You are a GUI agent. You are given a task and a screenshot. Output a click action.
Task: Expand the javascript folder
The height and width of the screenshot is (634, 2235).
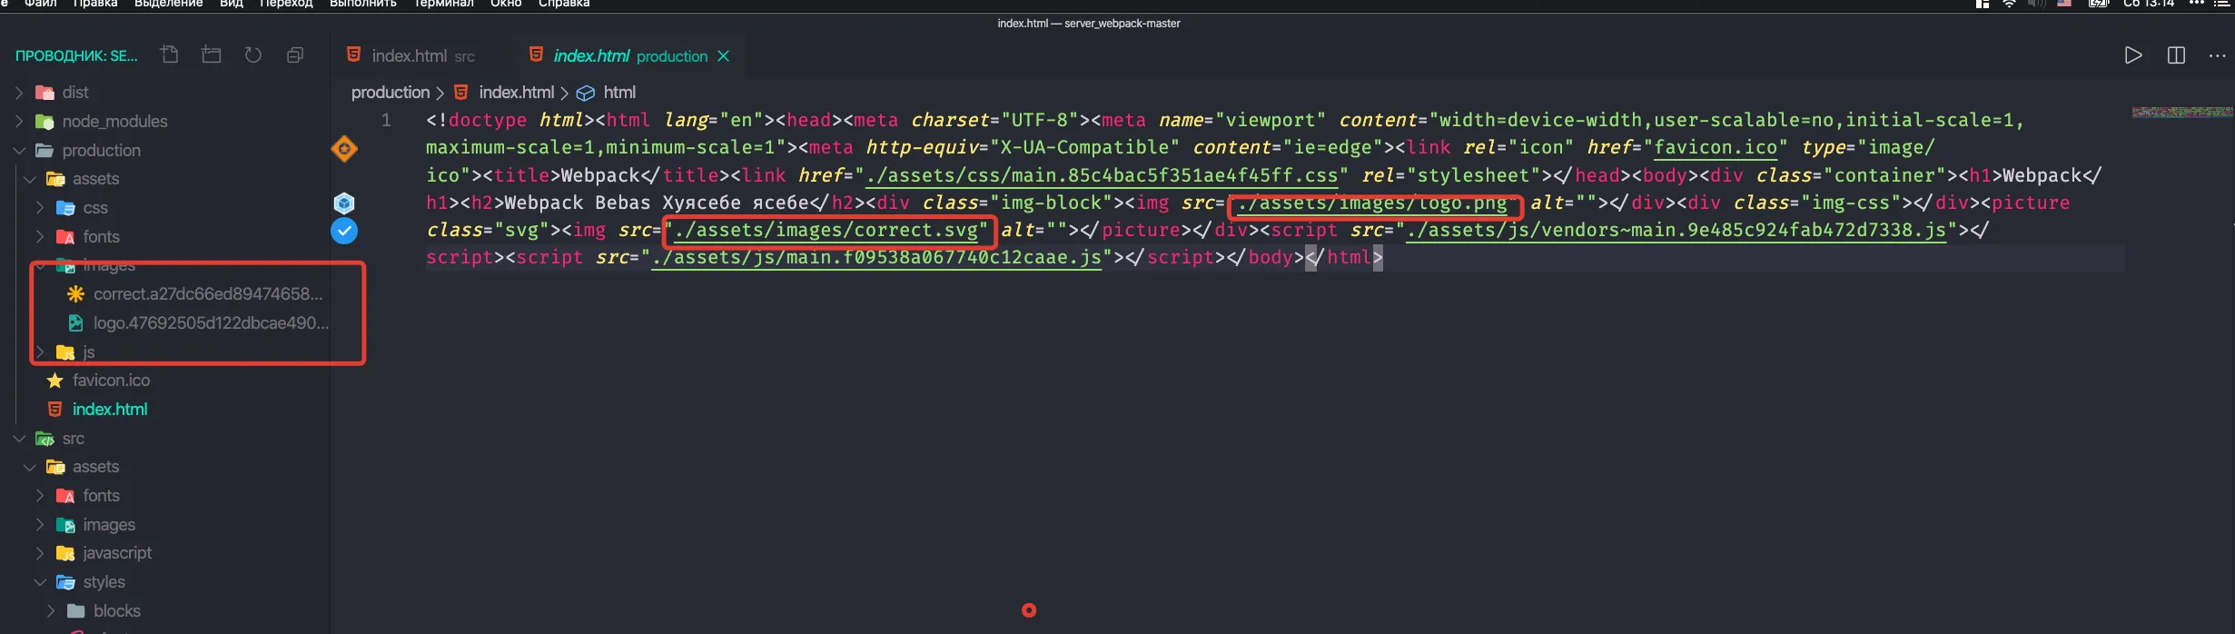click(39, 553)
